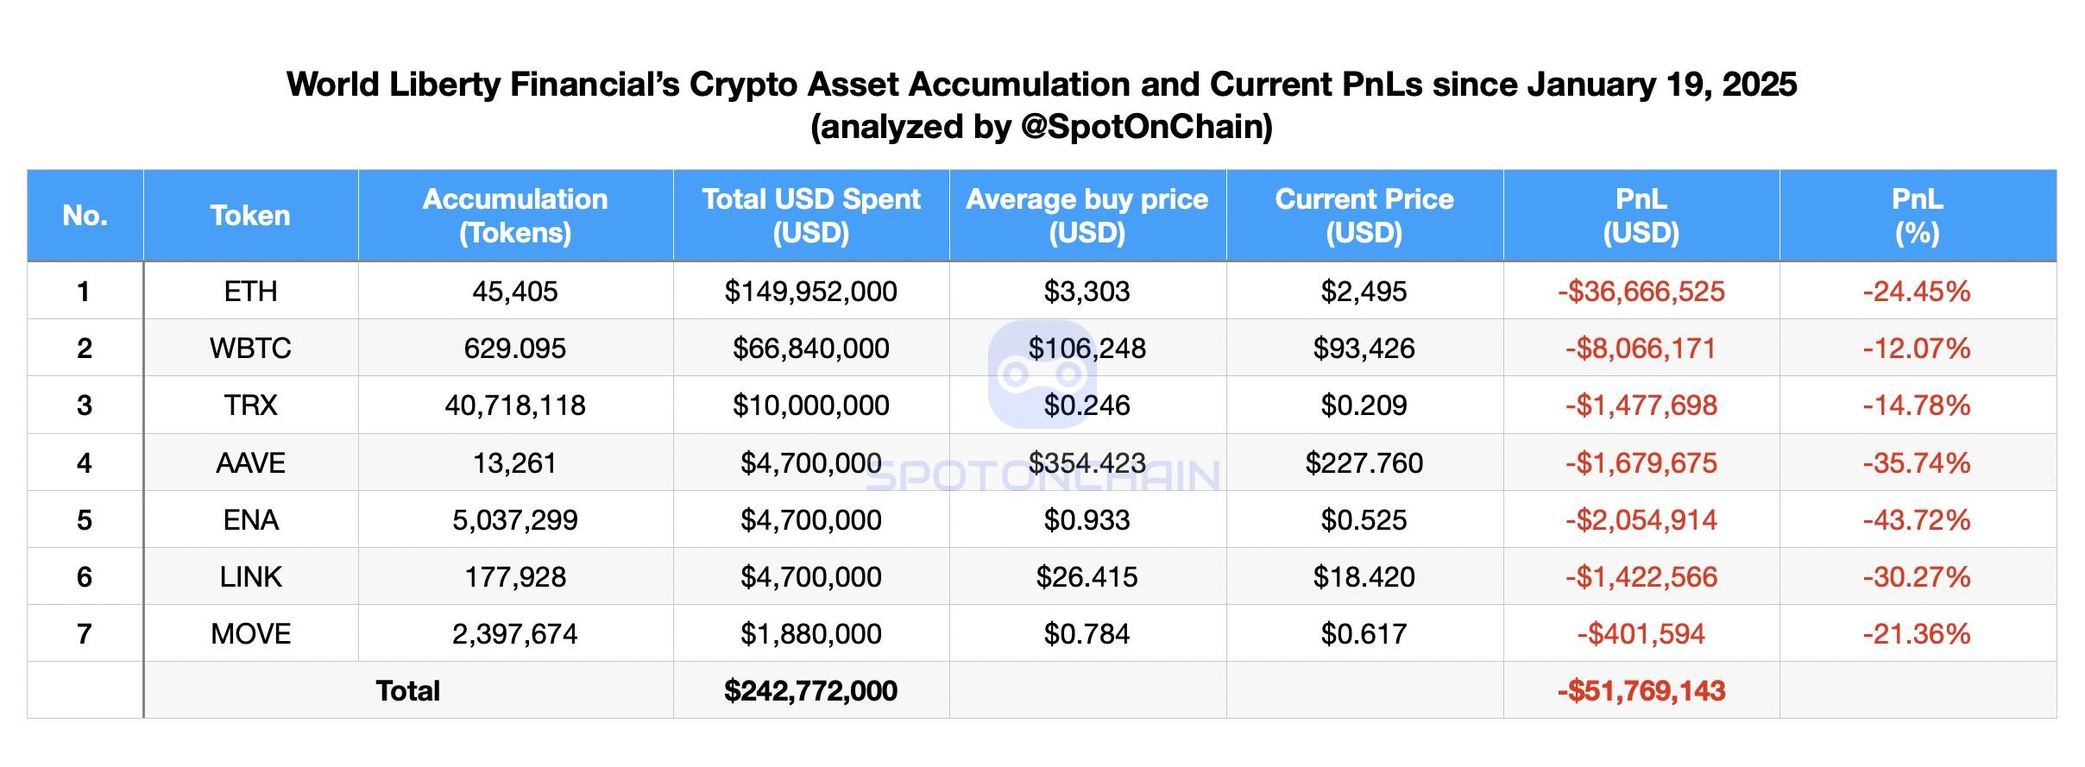Click the total PnL -$51,769,143 value

coord(1641,691)
